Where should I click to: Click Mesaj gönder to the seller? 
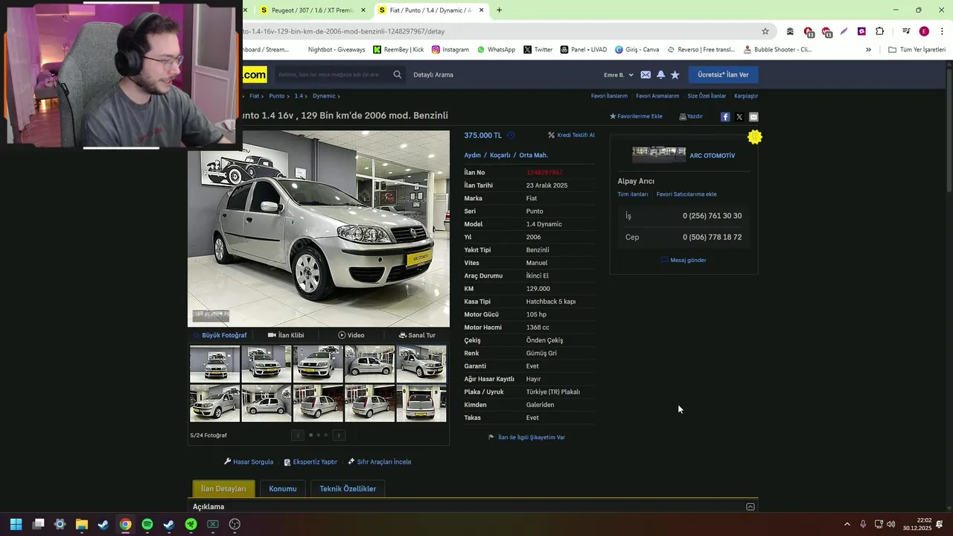683,261
